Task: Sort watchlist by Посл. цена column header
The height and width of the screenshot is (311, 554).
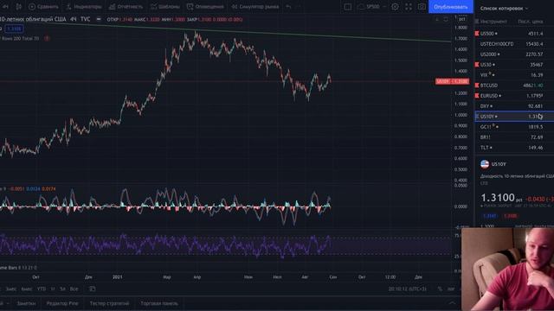Action: click(x=530, y=22)
